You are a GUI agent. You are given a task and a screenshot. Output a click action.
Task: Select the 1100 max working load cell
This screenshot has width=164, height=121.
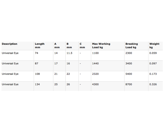coord(95,53)
